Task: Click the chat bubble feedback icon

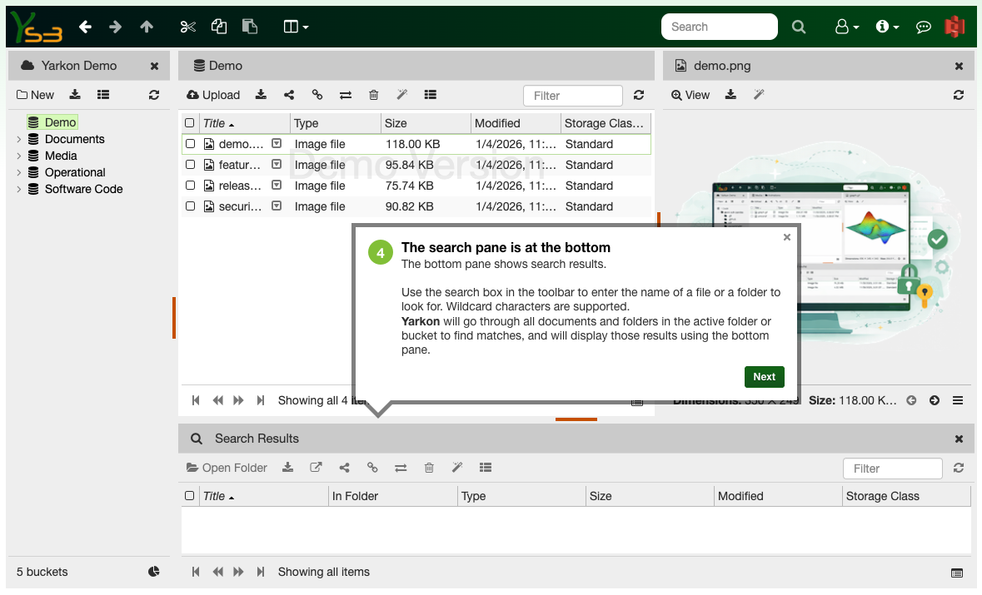Action: 923,27
